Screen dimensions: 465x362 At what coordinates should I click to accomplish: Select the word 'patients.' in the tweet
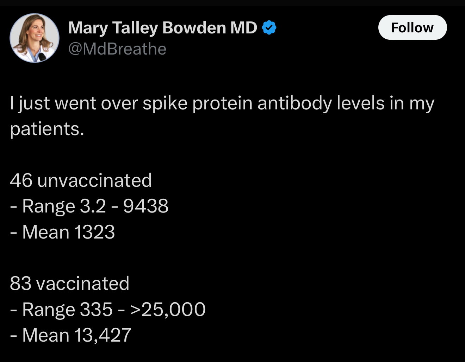coord(47,129)
